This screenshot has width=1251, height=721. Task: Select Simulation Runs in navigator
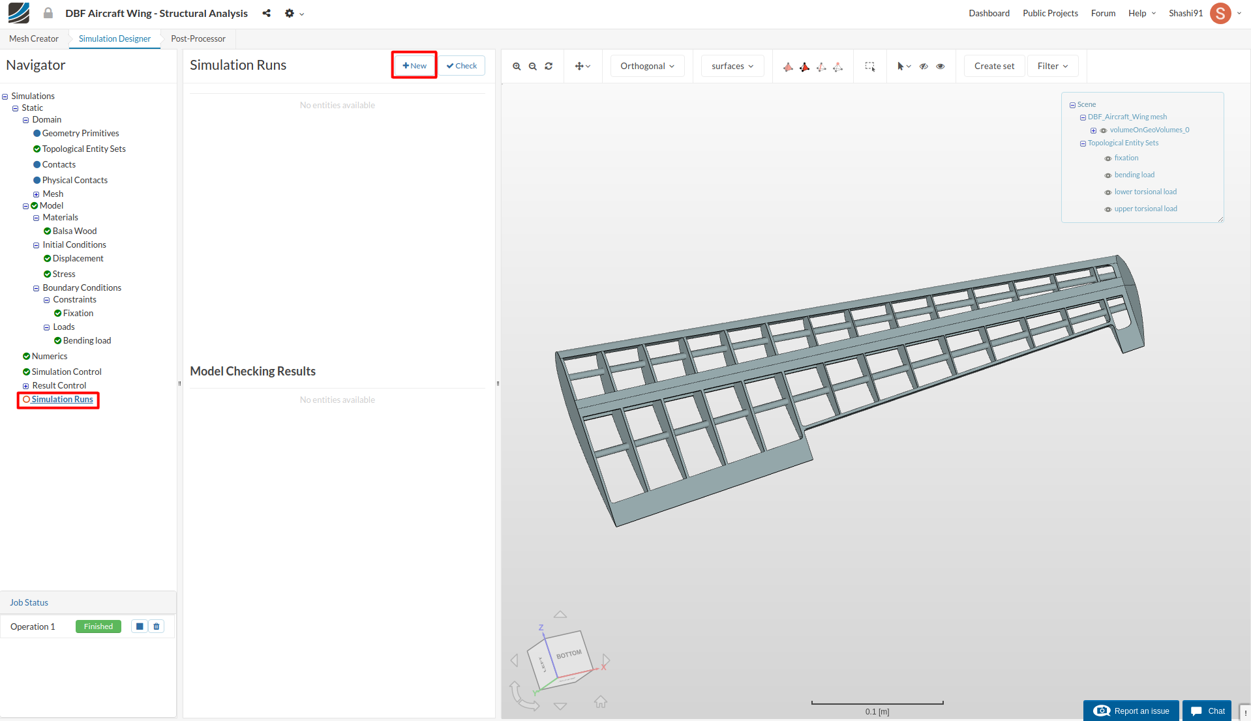[x=62, y=399]
